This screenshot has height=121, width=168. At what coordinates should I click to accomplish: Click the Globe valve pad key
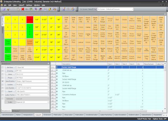click(124, 20)
